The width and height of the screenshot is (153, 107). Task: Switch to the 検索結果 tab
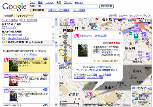(x=9, y=16)
